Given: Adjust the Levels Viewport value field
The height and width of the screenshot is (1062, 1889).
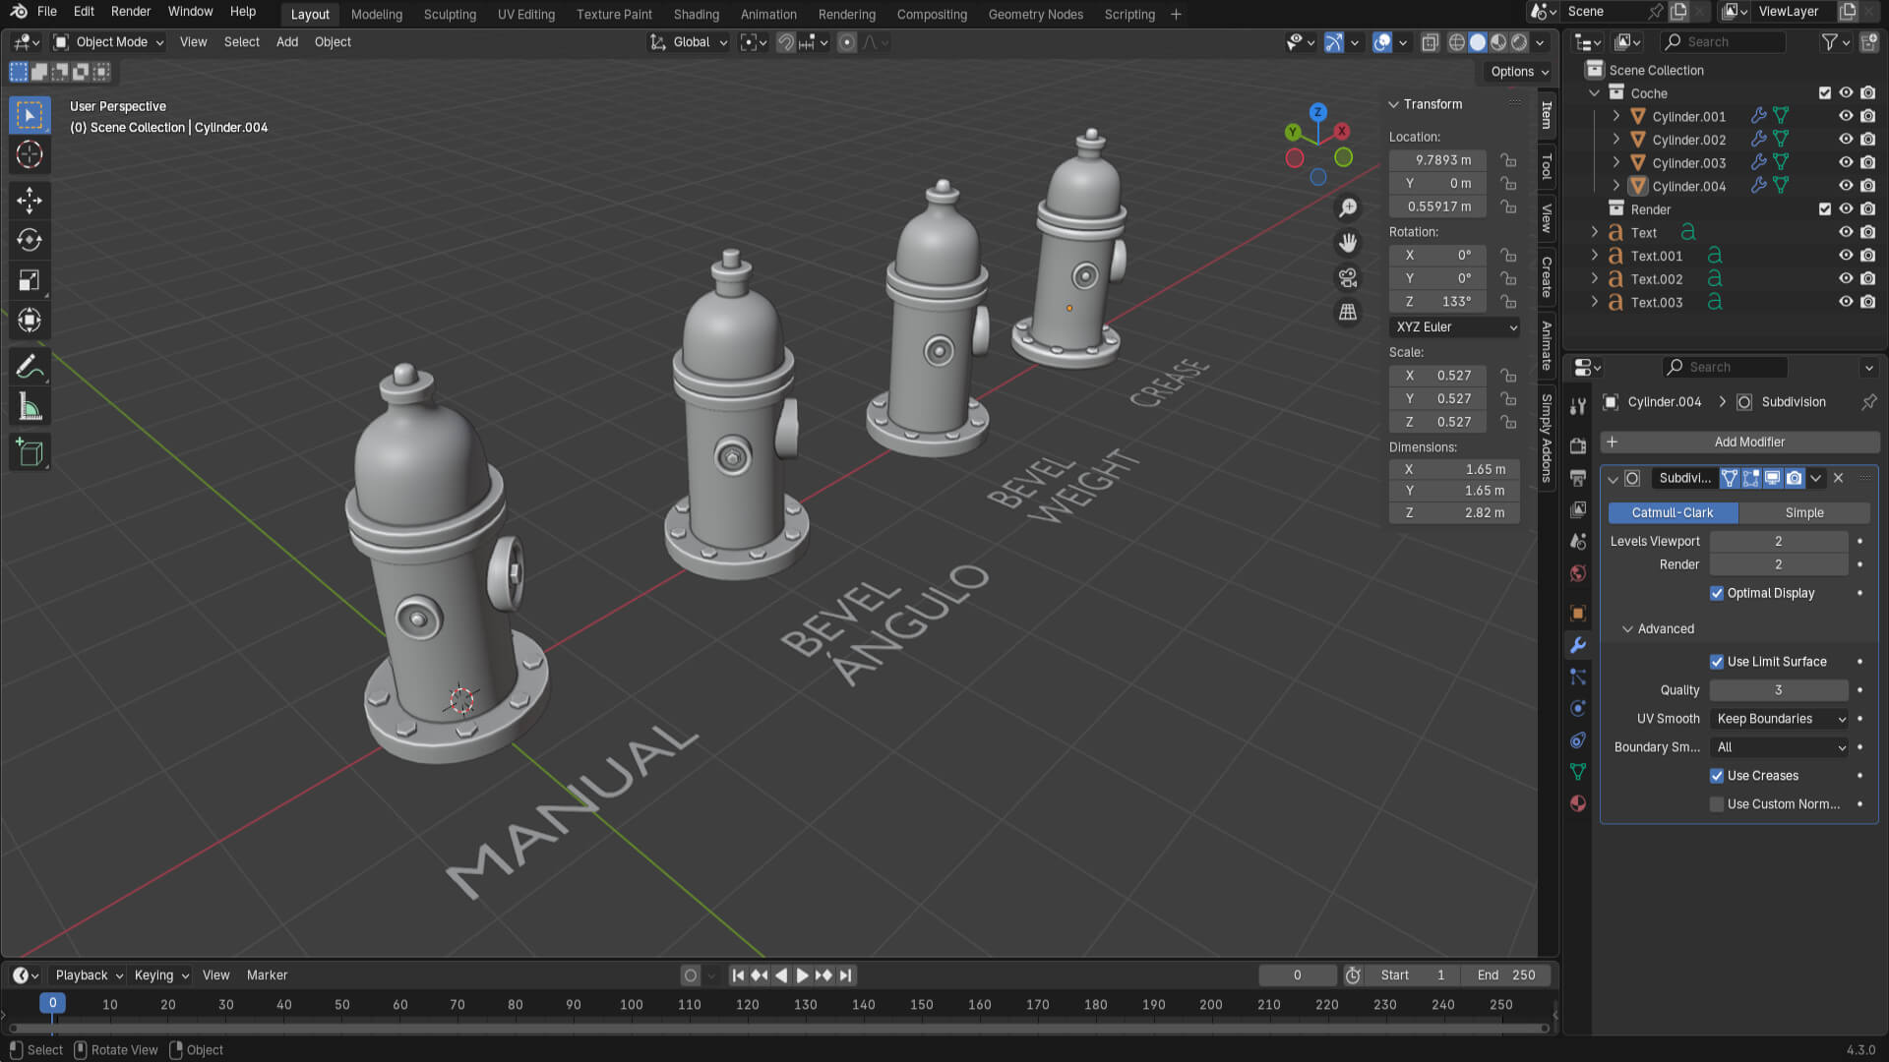Looking at the screenshot, I should click(x=1778, y=542).
